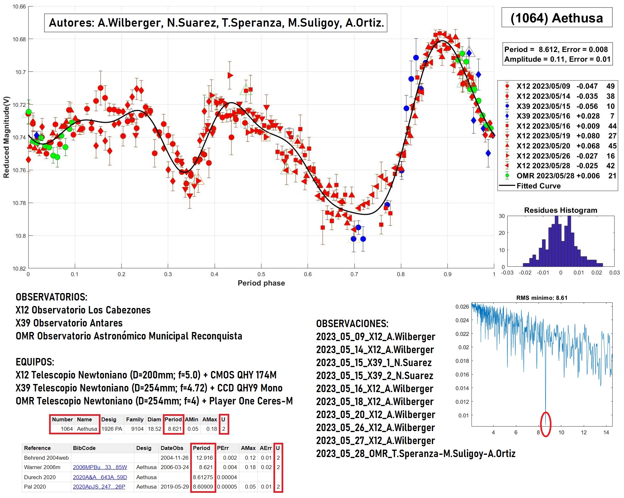
Task: Click the Residues Histogram title
Action: [561, 210]
